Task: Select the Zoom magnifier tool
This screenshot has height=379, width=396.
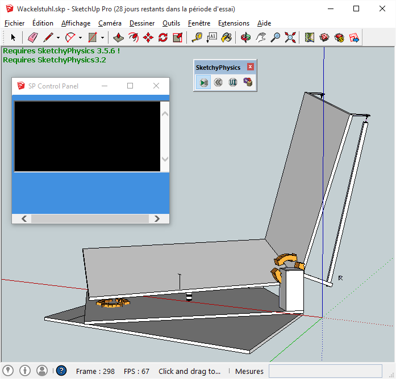Action: coord(276,37)
